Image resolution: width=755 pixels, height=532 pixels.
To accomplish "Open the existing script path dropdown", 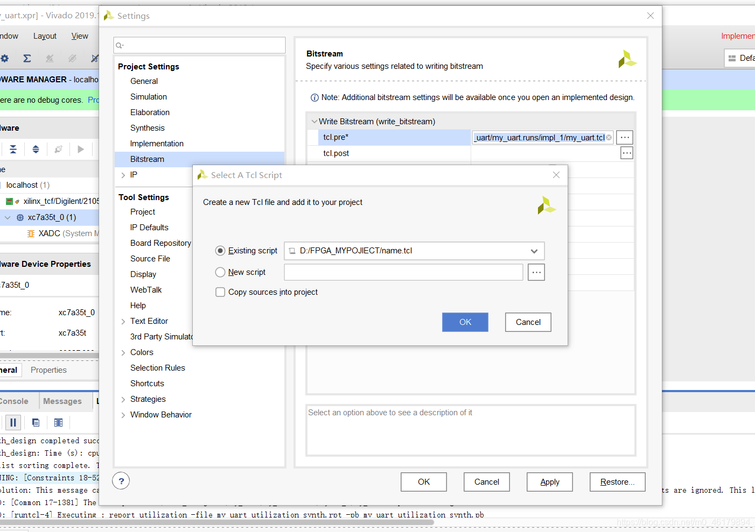I will (x=534, y=251).
